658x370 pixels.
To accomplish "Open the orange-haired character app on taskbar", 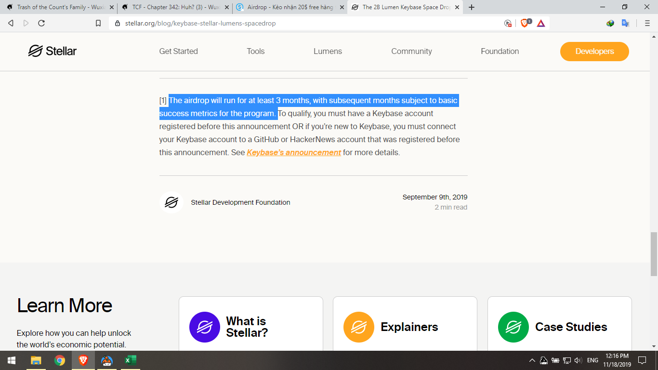I will [x=107, y=360].
